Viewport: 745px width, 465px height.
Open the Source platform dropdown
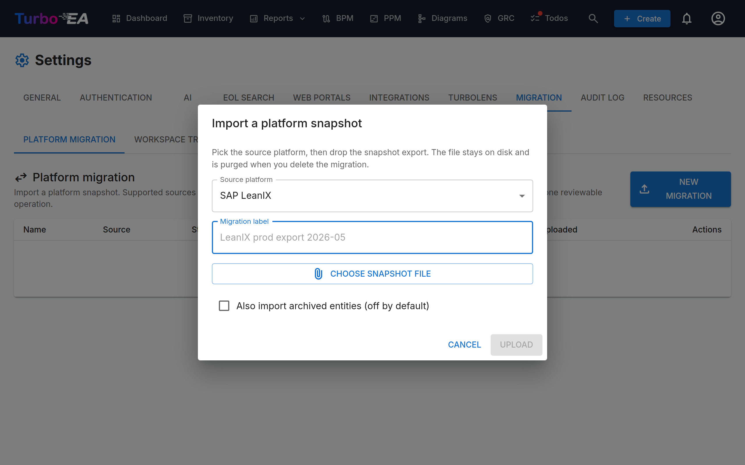[372, 196]
